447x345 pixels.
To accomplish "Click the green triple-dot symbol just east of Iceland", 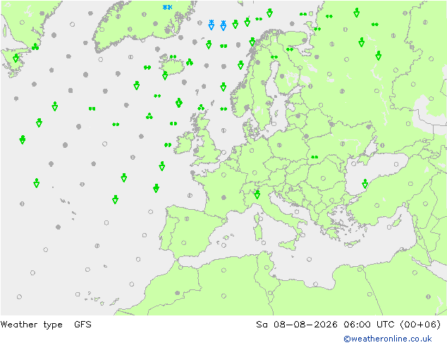I will (190, 62).
